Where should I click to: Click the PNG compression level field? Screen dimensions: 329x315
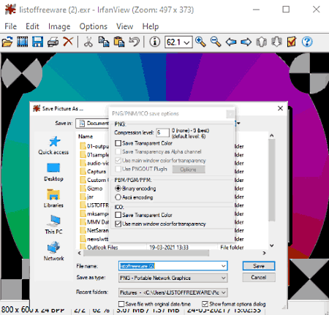pos(162,132)
